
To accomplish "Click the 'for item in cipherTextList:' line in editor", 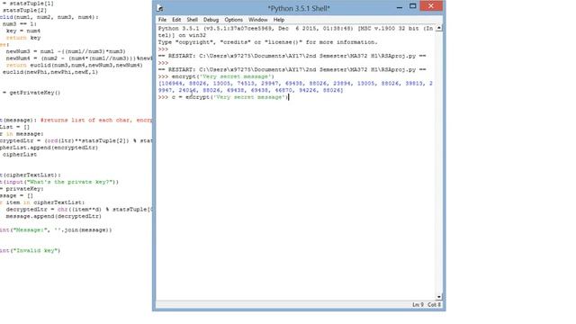I will click(x=42, y=202).
